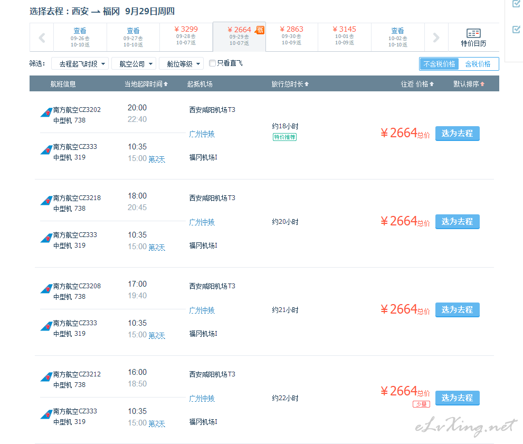The height and width of the screenshot is (444, 523).
Task: Click the ¥2664 price of the 约20小时 flight
Action: pos(405,221)
